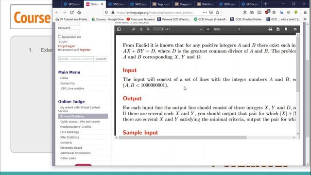Viewport: 311px width, 175px height.
Task: Open Home in Main Menu
Action: coord(64,78)
